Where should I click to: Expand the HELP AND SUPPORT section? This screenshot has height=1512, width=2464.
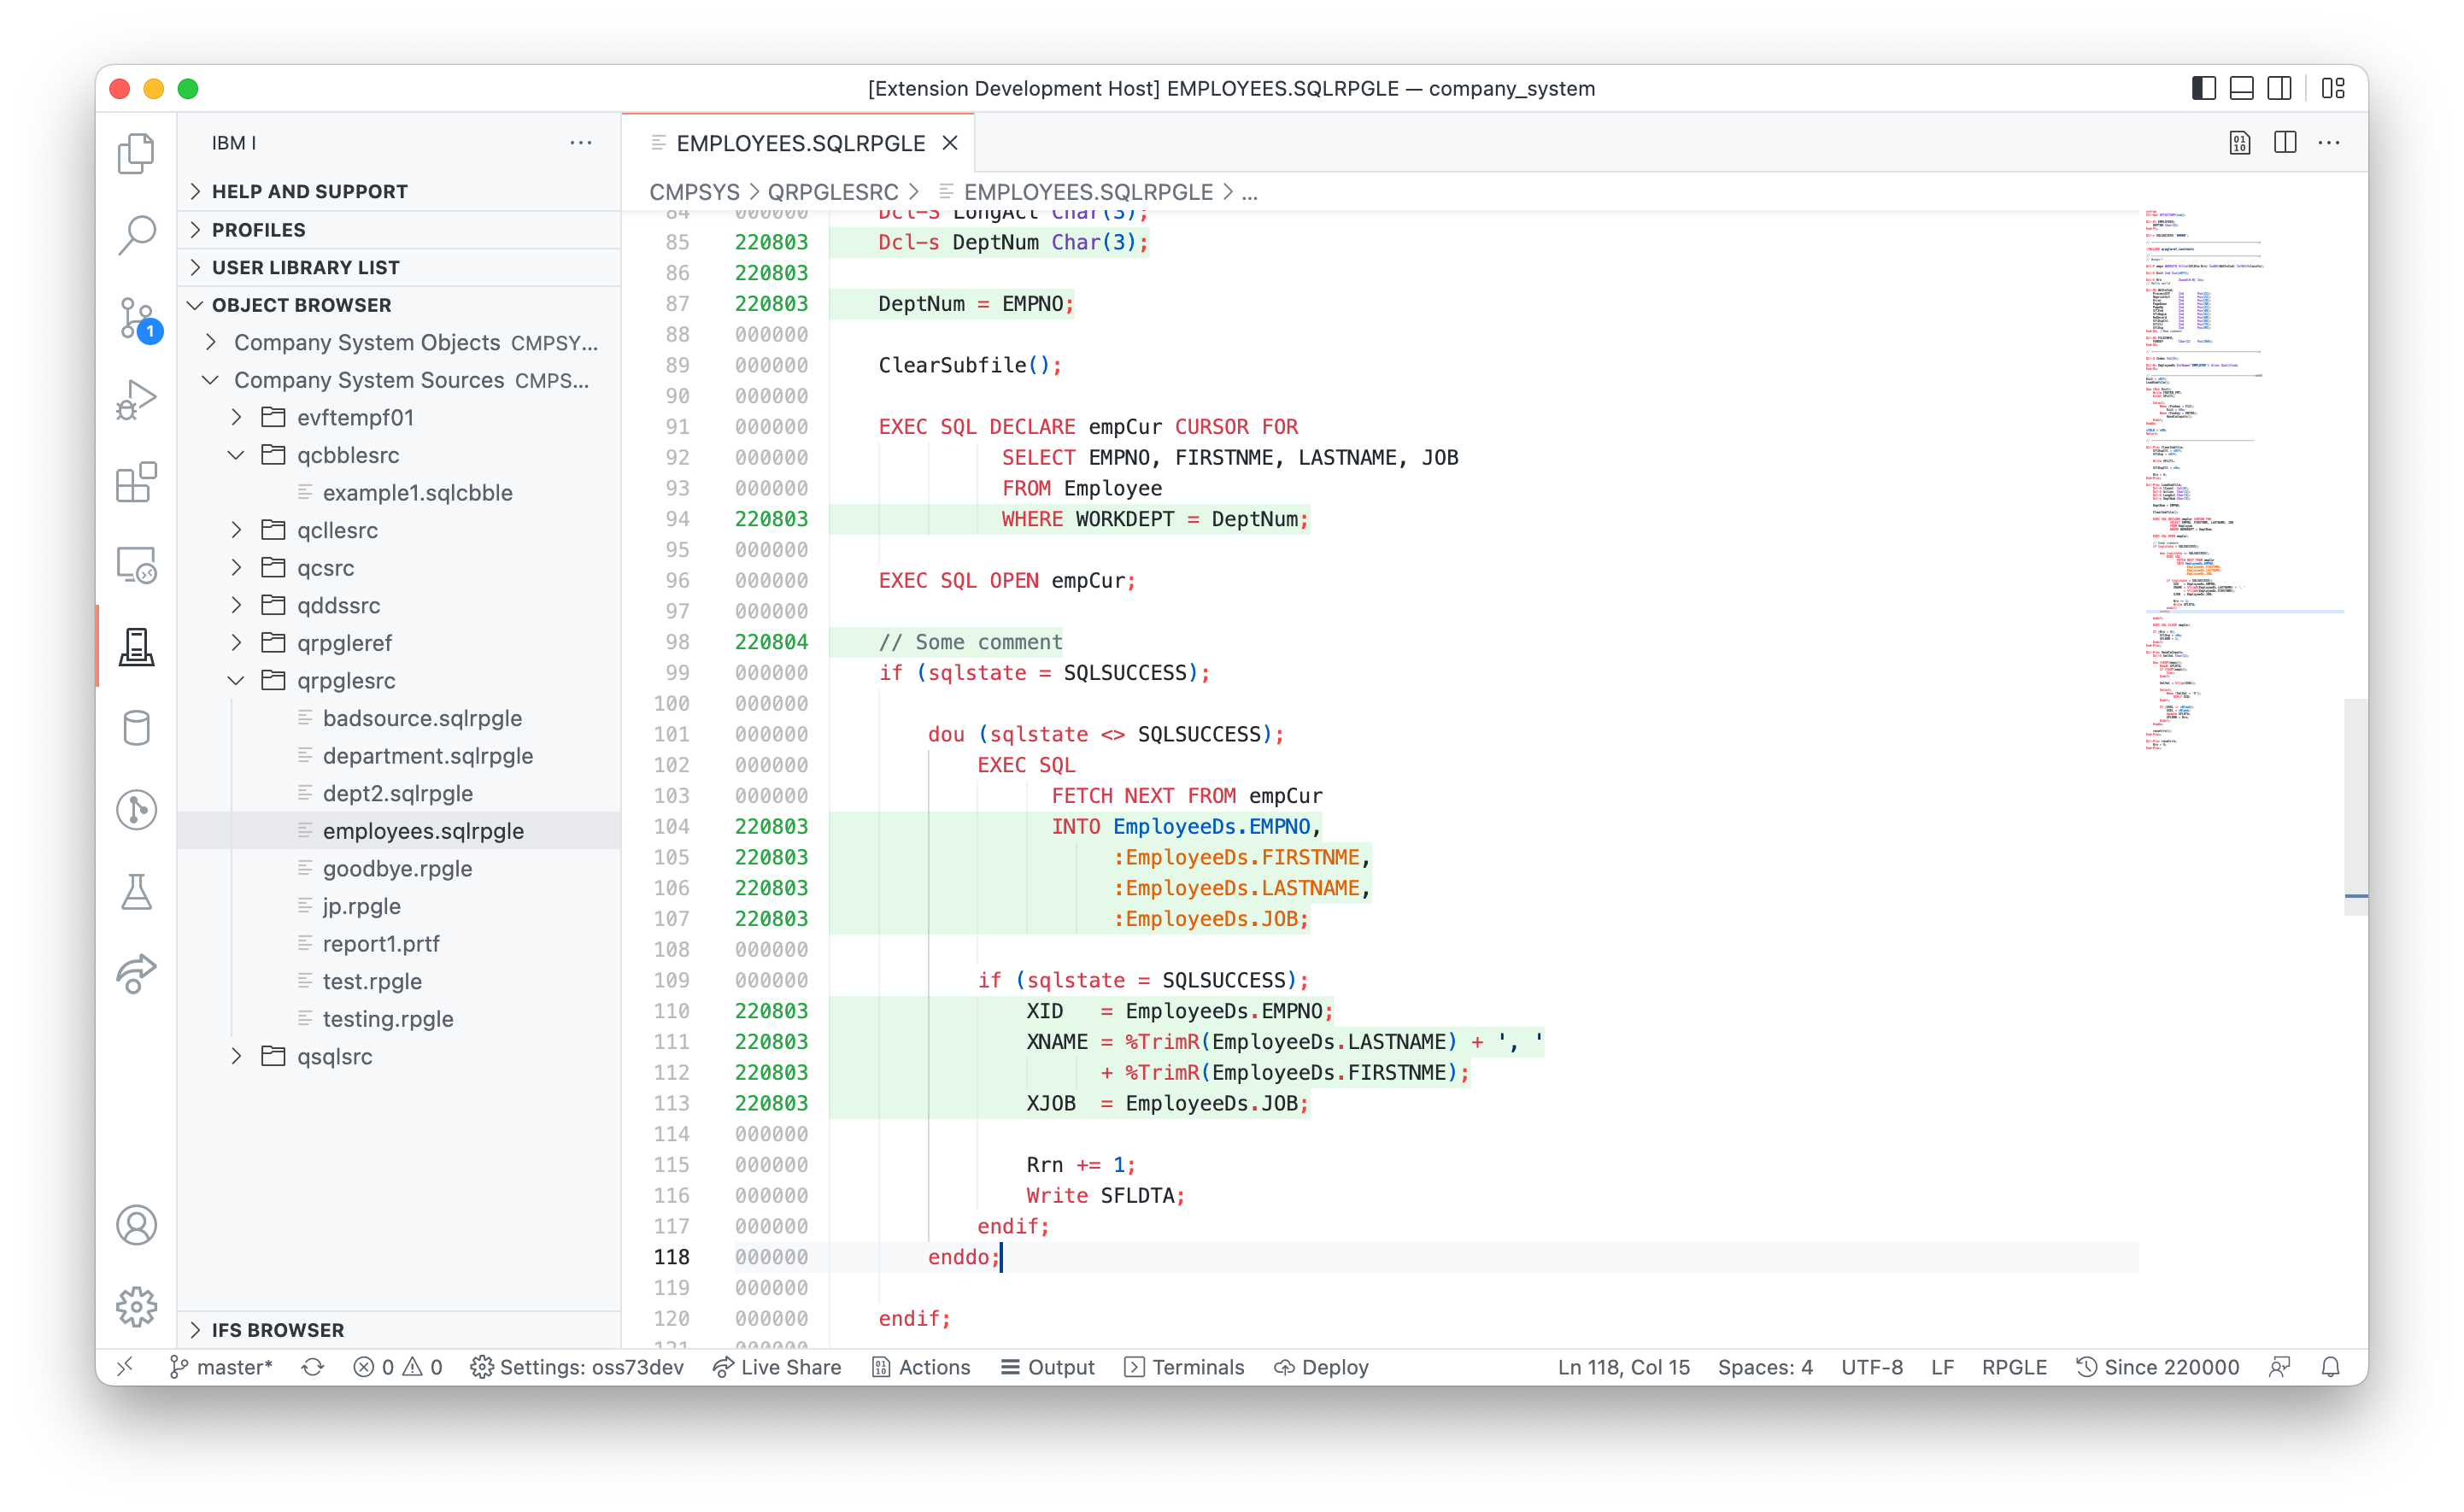309,191
